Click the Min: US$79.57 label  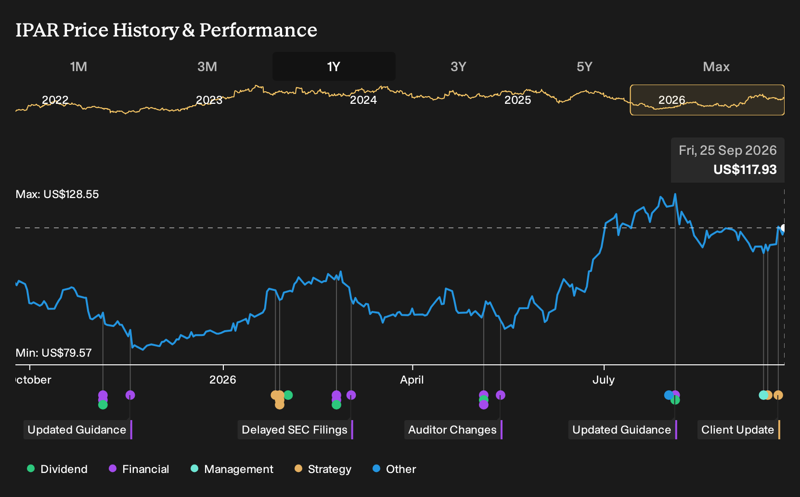pos(53,353)
